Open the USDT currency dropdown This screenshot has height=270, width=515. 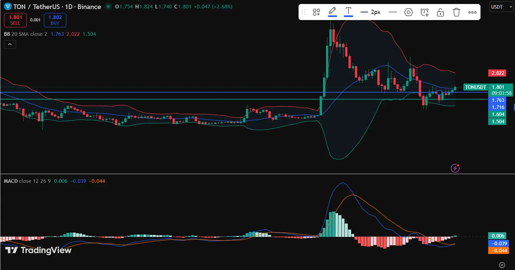(501, 7)
